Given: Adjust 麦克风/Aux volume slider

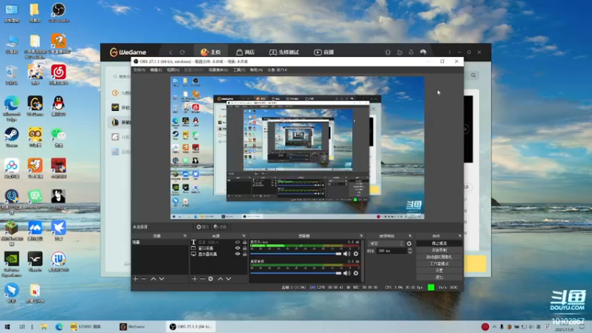Looking at the screenshot, I should [x=295, y=254].
